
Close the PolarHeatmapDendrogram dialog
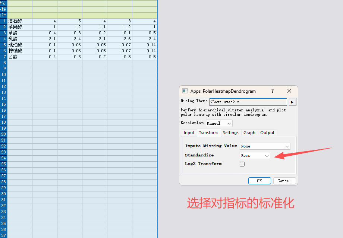pyautogui.click(x=289, y=91)
